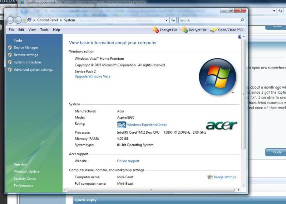
Task: Click the 'Service Pack 2' text
Action: coord(85,71)
